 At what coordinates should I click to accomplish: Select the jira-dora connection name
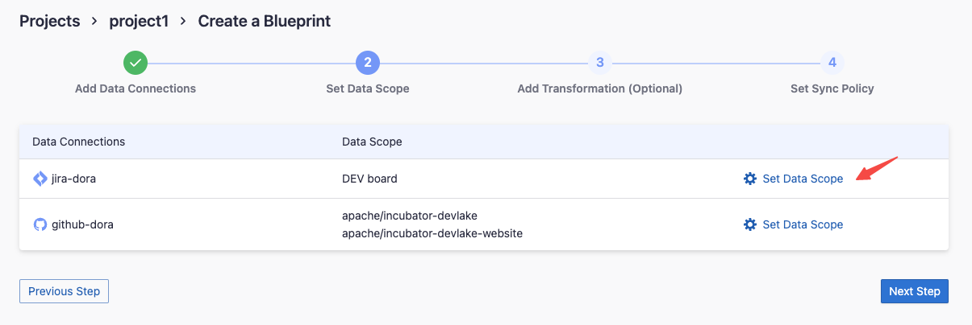[x=73, y=179]
